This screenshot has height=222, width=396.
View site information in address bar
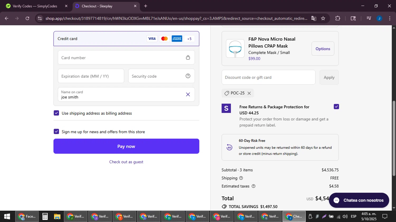pos(40,18)
